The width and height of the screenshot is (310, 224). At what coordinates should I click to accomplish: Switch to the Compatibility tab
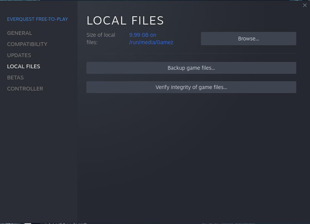(27, 44)
